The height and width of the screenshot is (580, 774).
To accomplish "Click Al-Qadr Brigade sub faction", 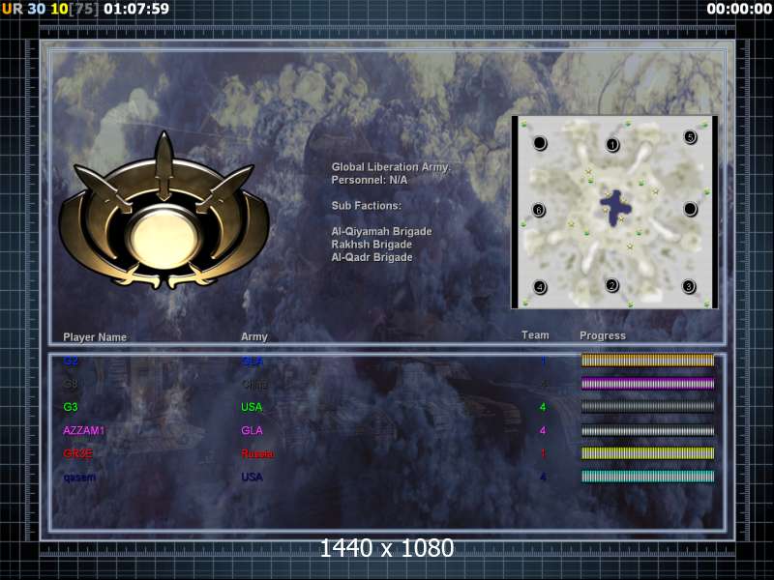I will tap(372, 257).
